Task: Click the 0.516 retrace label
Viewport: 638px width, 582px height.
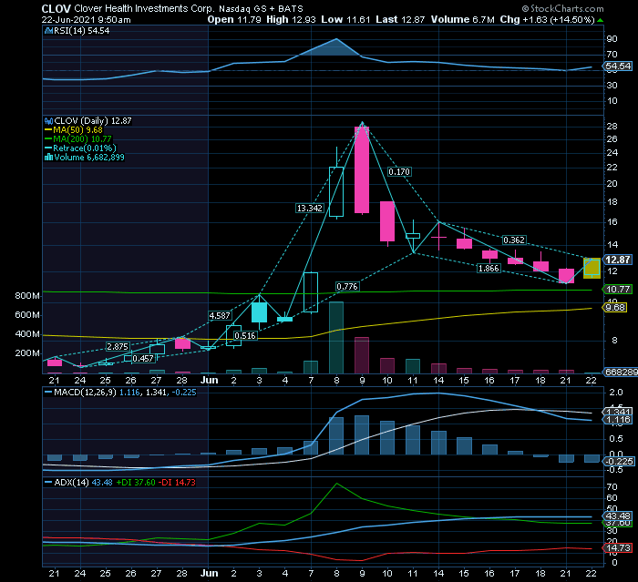Action: [x=245, y=335]
